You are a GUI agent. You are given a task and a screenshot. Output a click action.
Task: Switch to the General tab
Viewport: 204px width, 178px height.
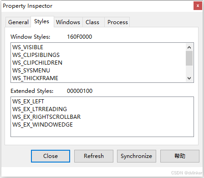[x=18, y=22]
